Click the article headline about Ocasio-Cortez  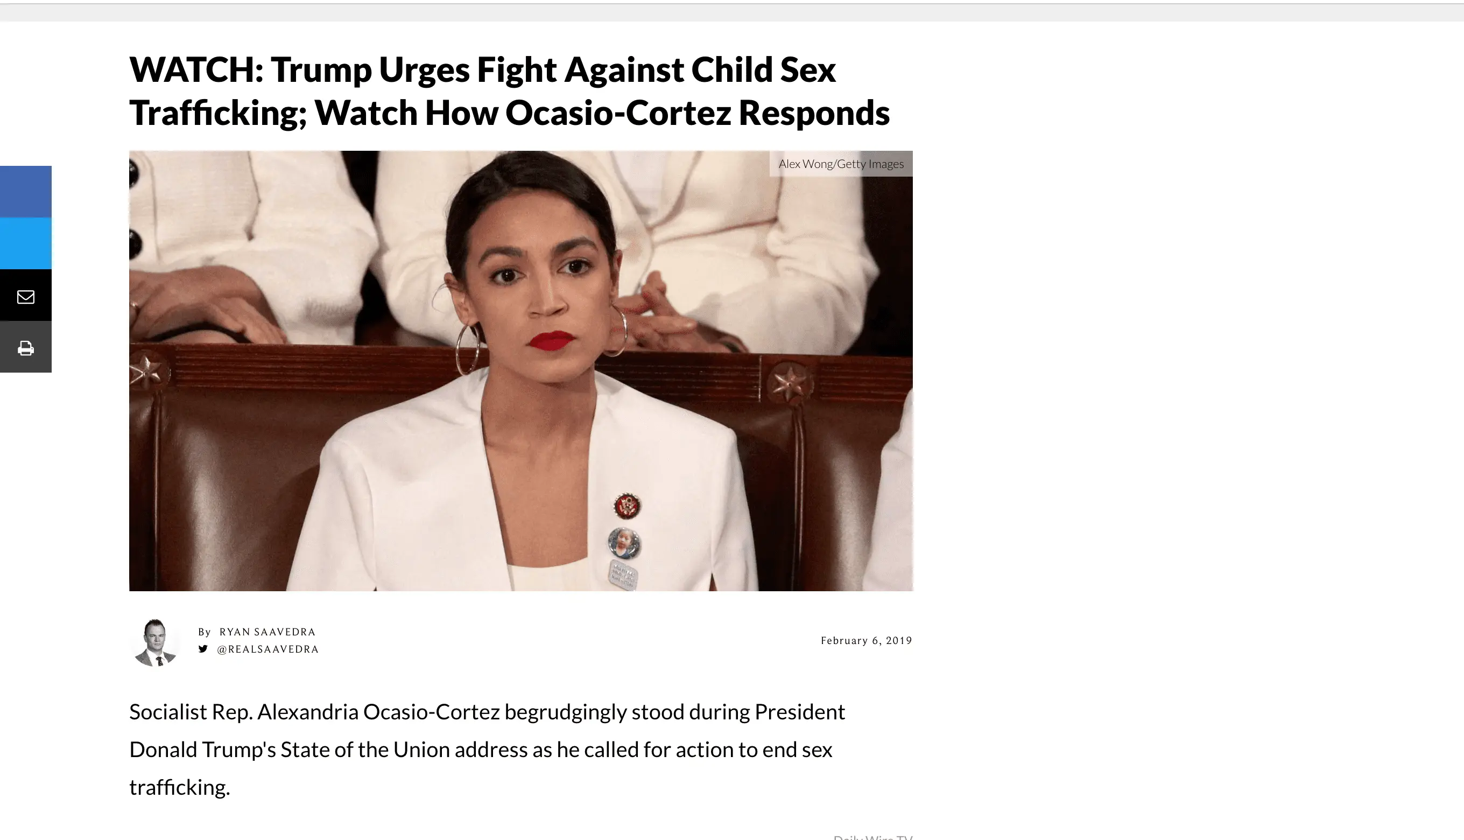510,90
